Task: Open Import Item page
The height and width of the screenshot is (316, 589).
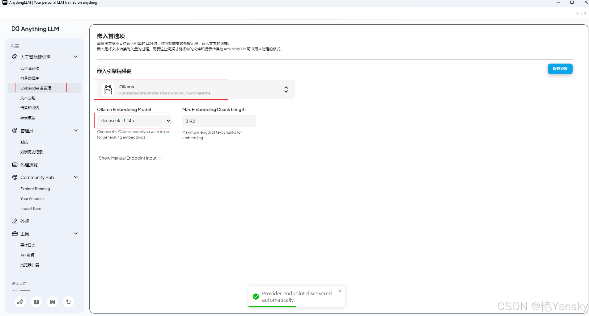Action: (x=31, y=208)
